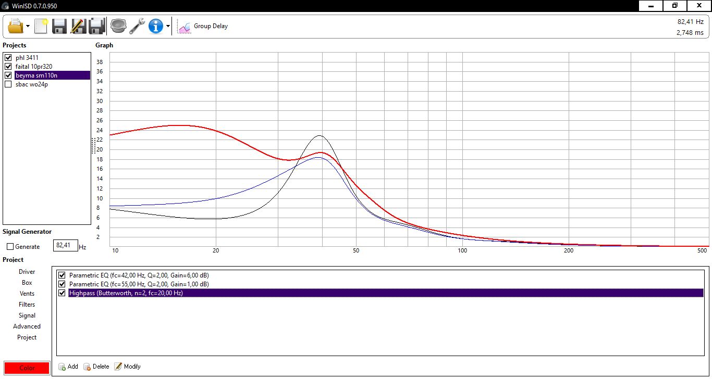Viewport: 712px width, 379px height.
Task: Uncheck the phl 3411 project
Action: [8, 58]
